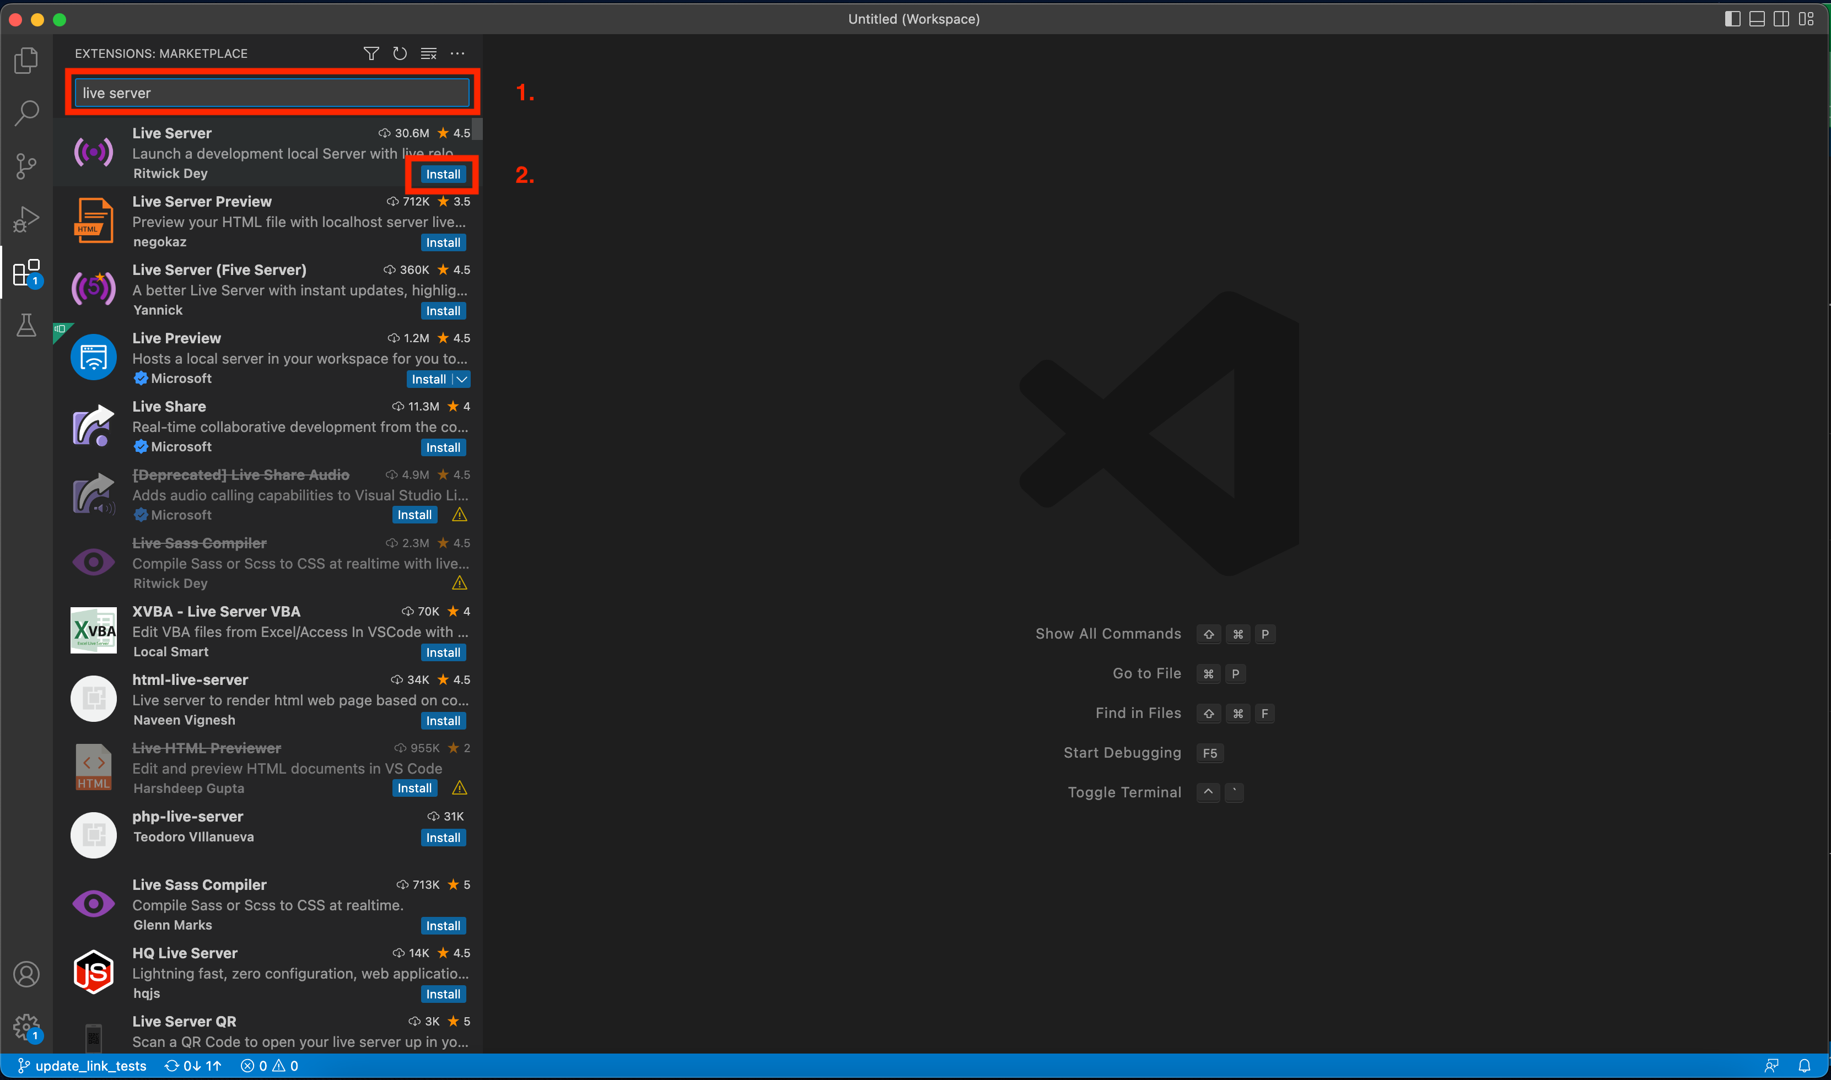Customize editor layout icon
Viewport: 1831px width, 1080px height.
point(1806,19)
